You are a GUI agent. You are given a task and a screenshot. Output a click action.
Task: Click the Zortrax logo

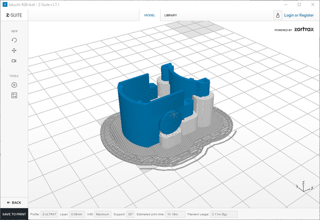(304, 29)
